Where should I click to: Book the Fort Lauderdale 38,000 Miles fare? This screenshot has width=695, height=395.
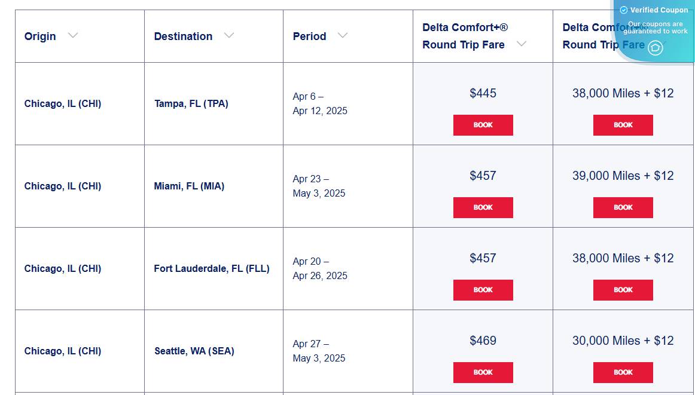click(623, 290)
